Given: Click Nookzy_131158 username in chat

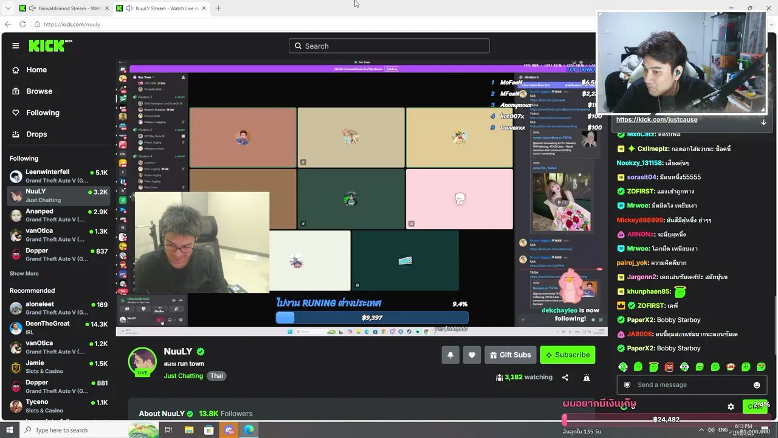Looking at the screenshot, I should point(639,163).
